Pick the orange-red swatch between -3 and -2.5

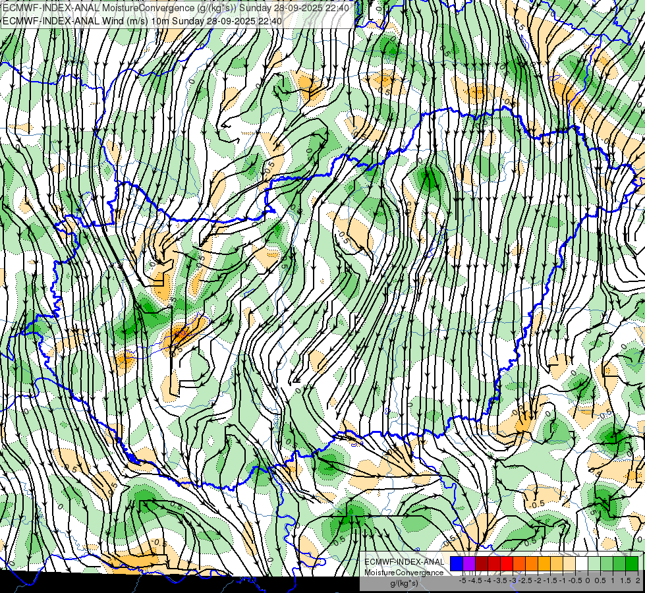[x=519, y=563]
